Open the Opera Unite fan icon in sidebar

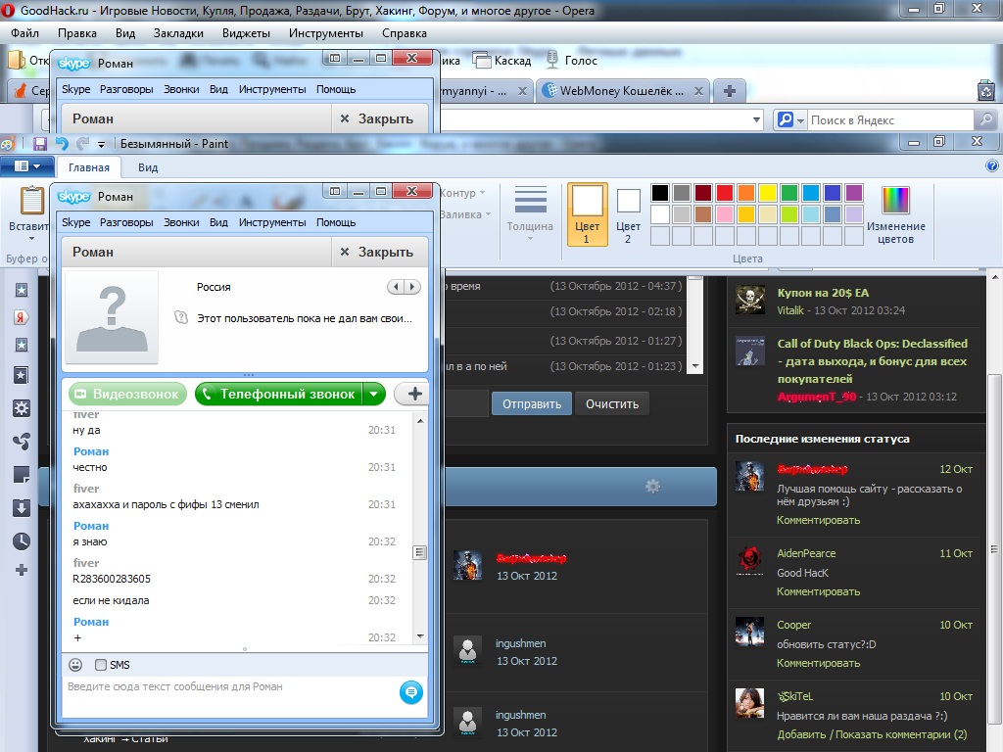click(x=22, y=442)
